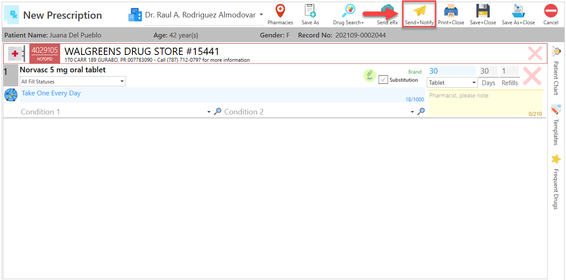566x280 pixels.
Task: Cancel the new prescription
Action: pos(551,14)
